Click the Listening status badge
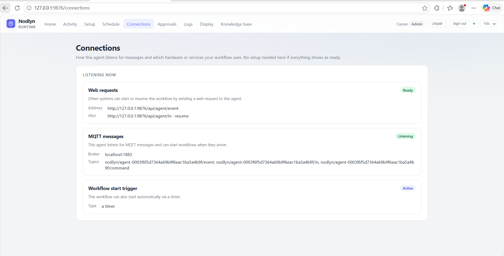The image size is (504, 256). 405,136
